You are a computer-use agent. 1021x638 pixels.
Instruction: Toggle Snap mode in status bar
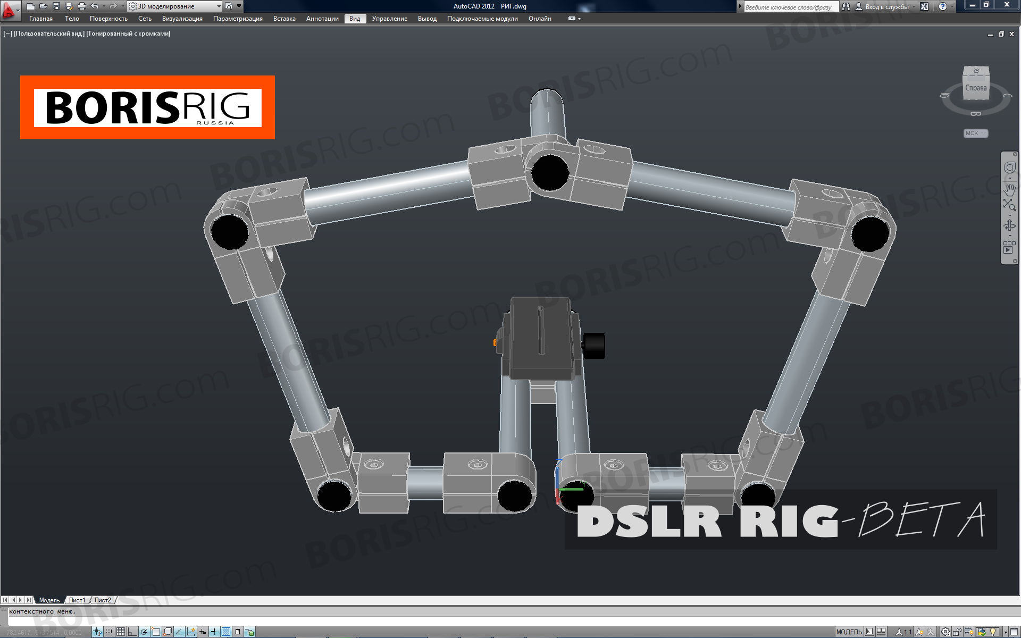click(x=109, y=632)
